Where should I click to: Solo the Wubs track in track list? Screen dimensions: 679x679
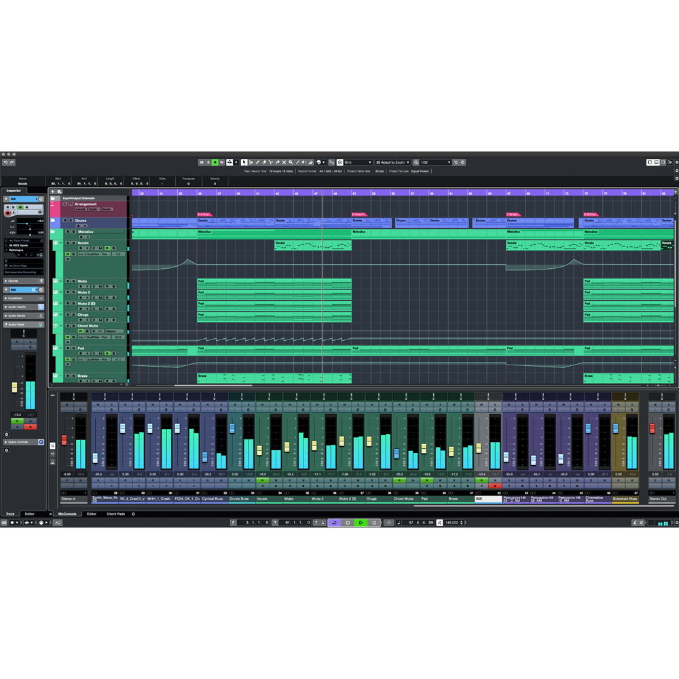click(x=73, y=281)
